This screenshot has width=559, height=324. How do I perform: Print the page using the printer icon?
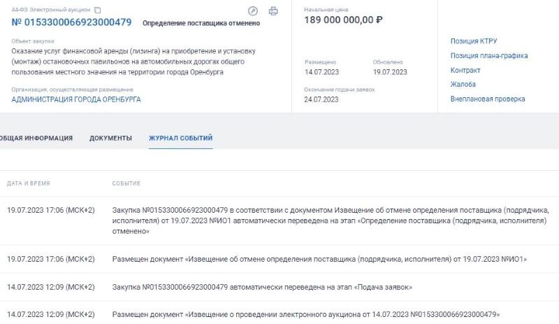pyautogui.click(x=273, y=11)
